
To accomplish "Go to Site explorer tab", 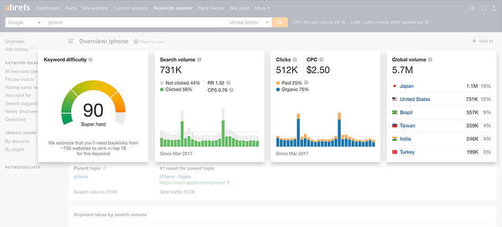I will 95,8.
